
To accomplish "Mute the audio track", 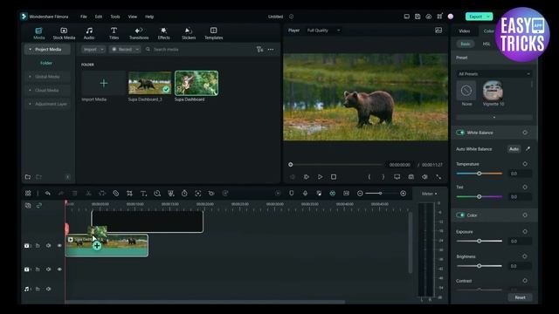I will coord(49,289).
